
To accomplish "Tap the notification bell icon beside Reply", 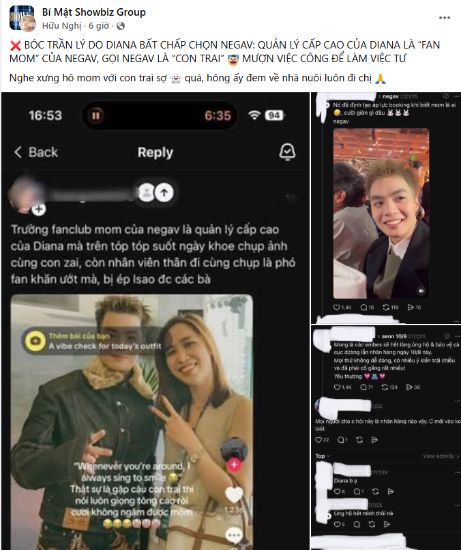I will click(x=287, y=152).
